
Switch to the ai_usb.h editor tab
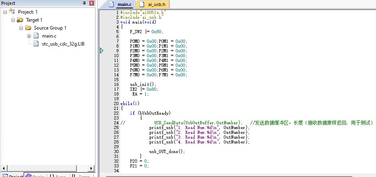[153, 4]
